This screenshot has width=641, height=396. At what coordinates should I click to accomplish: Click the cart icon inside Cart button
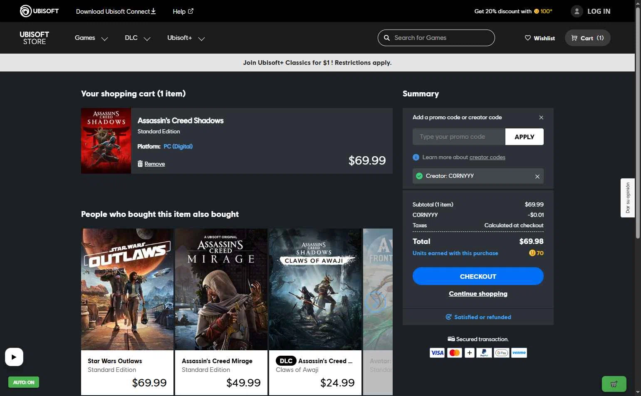pyautogui.click(x=574, y=38)
